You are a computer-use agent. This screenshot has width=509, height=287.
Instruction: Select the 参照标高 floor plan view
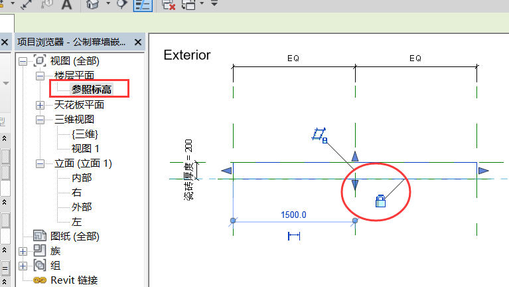[92, 90]
